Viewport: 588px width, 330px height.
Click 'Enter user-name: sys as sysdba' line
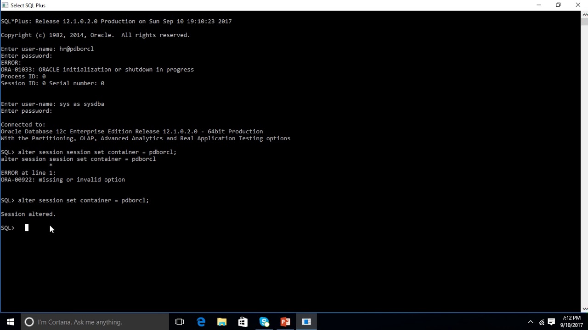pyautogui.click(x=52, y=104)
